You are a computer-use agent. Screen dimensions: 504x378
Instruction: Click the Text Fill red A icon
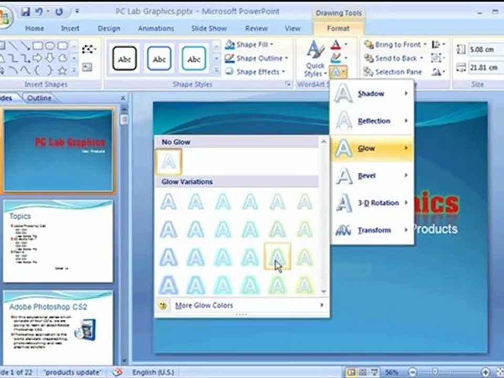pyautogui.click(x=336, y=45)
